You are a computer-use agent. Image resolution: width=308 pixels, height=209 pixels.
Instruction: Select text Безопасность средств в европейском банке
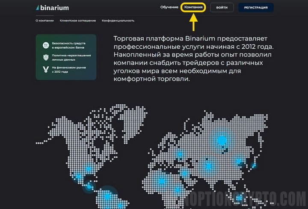(68, 45)
